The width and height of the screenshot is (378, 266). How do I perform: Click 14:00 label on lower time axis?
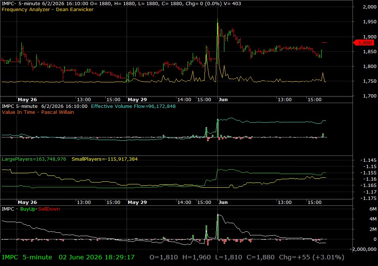tap(184, 202)
